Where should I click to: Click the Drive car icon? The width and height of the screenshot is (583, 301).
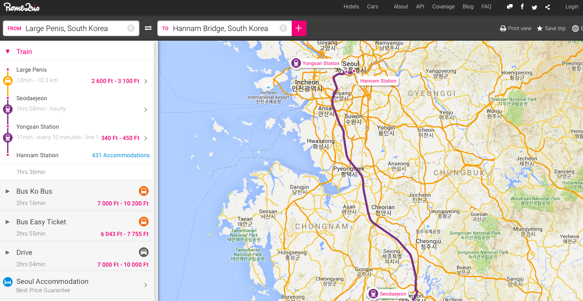pos(144,252)
